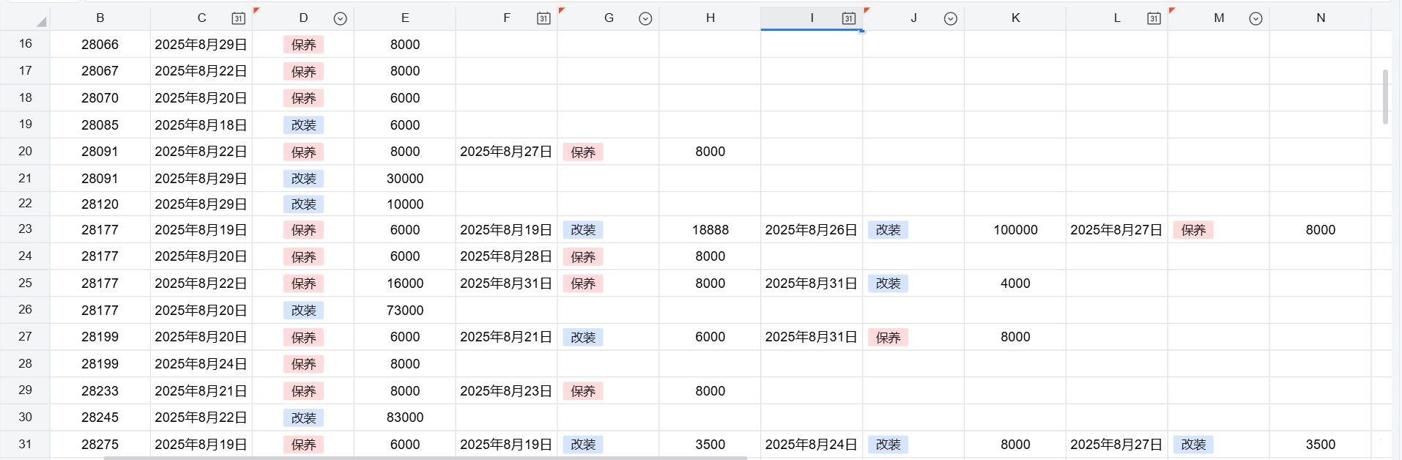Select the cell showing 2025年8月26日
The width and height of the screenshot is (1402, 460).
811,230
